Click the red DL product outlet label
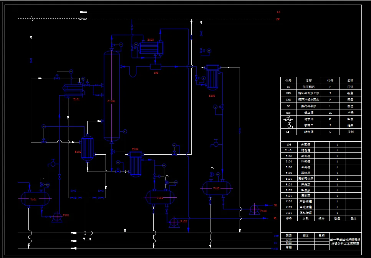Viewport: 371px width, 258px height. [276, 205]
